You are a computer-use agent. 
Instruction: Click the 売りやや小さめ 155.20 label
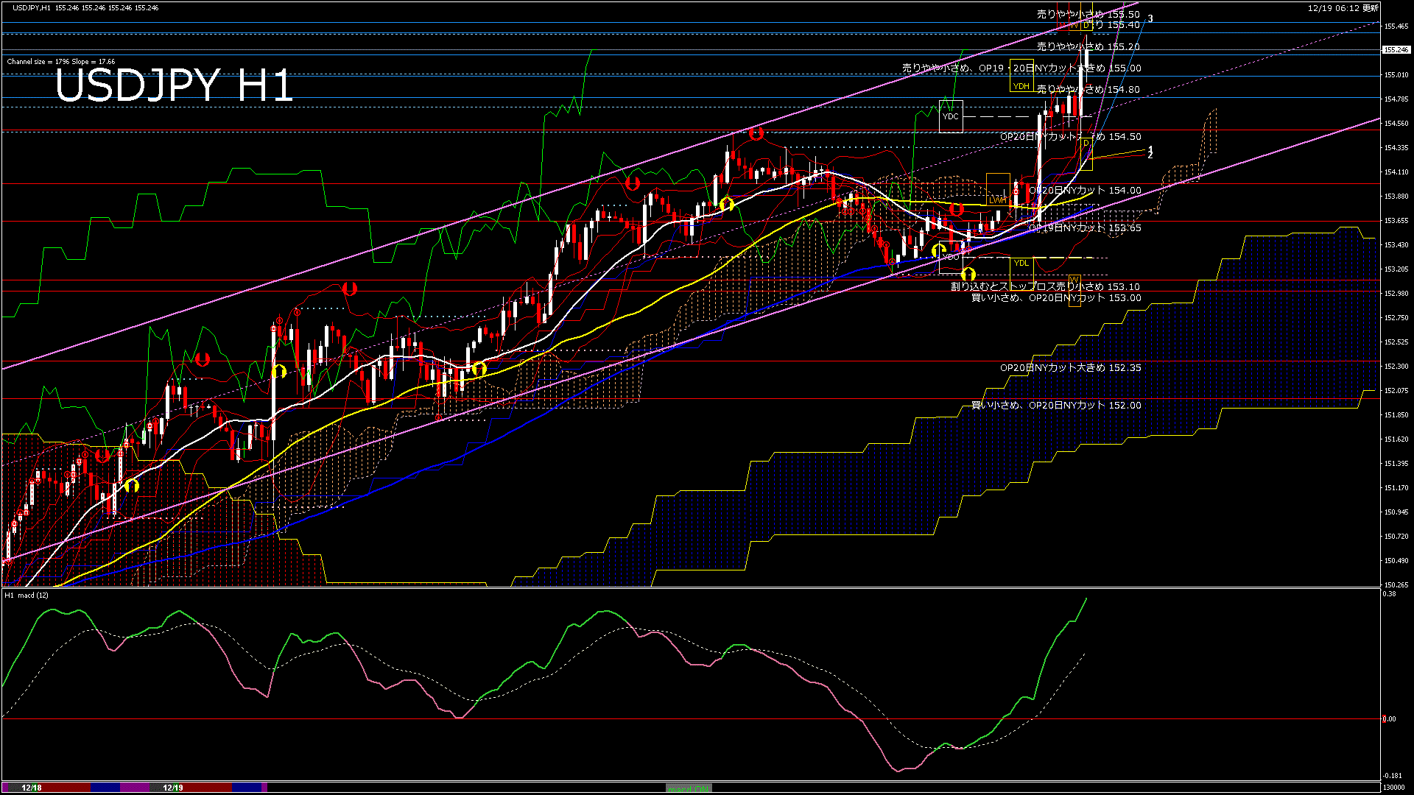point(1088,46)
